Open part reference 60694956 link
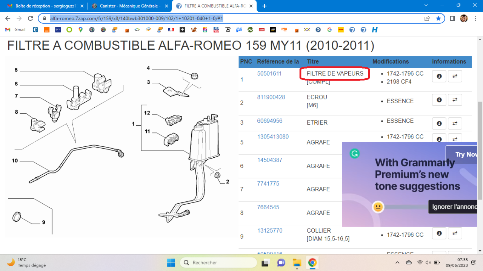 click(269, 121)
